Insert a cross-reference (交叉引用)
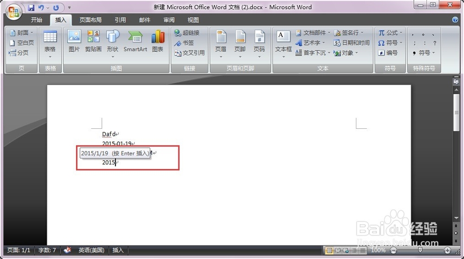Screen dimensions: 464x259 tap(189, 53)
